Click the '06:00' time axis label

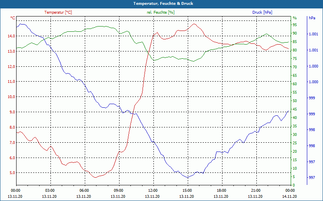pos(84,190)
